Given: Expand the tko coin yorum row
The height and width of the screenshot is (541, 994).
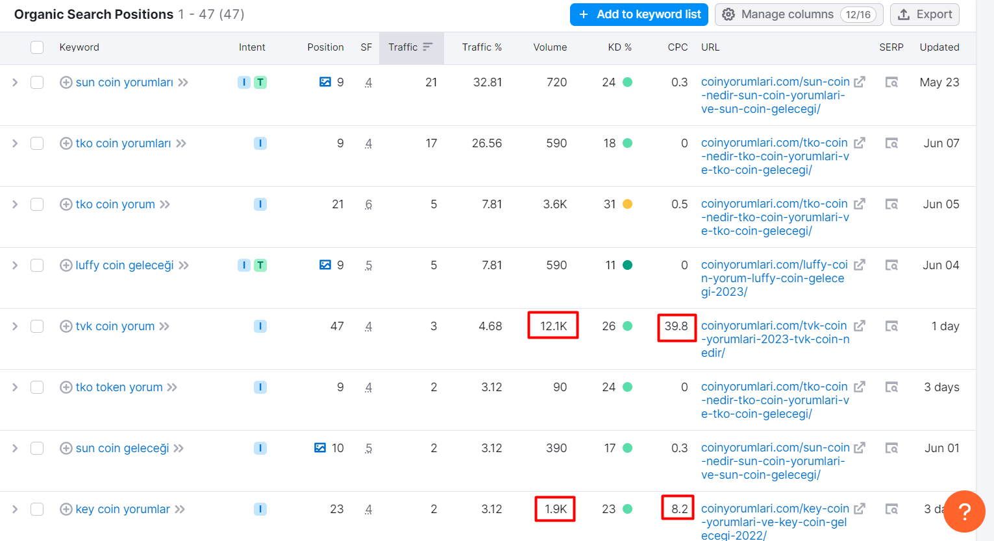Looking at the screenshot, I should pos(15,204).
